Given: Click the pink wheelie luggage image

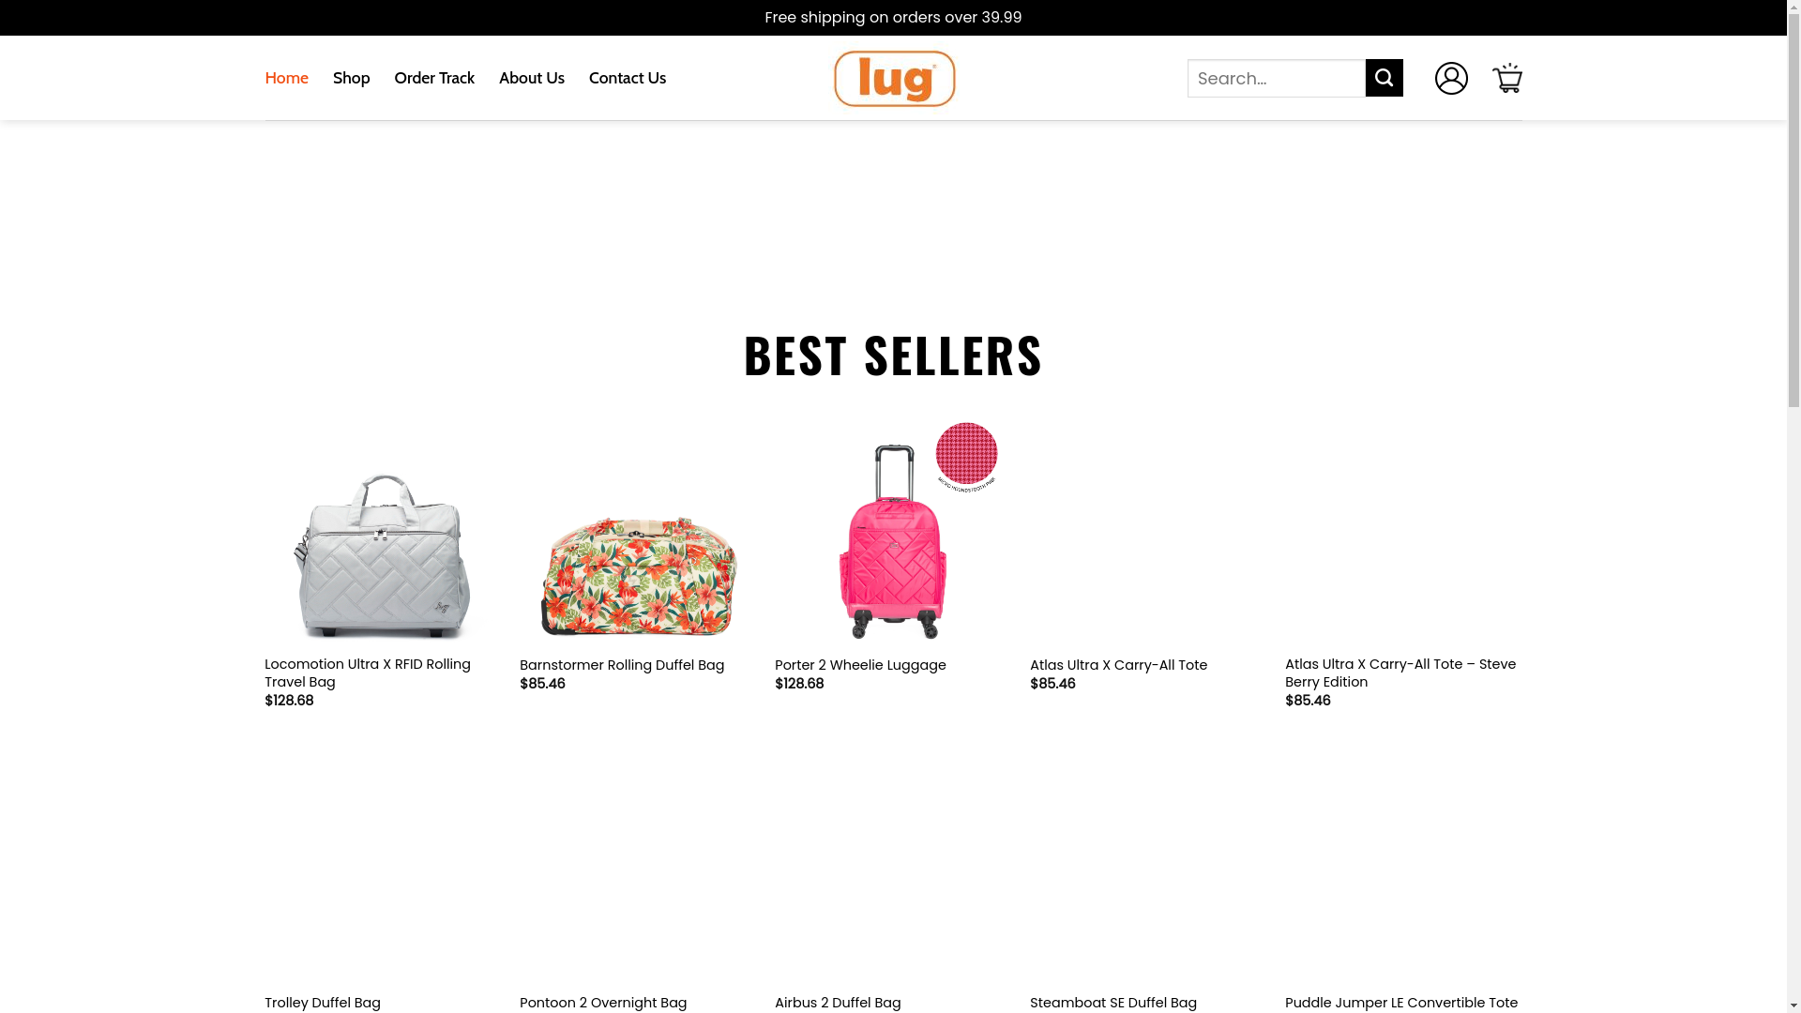Looking at the screenshot, I should pyautogui.click(x=893, y=541).
